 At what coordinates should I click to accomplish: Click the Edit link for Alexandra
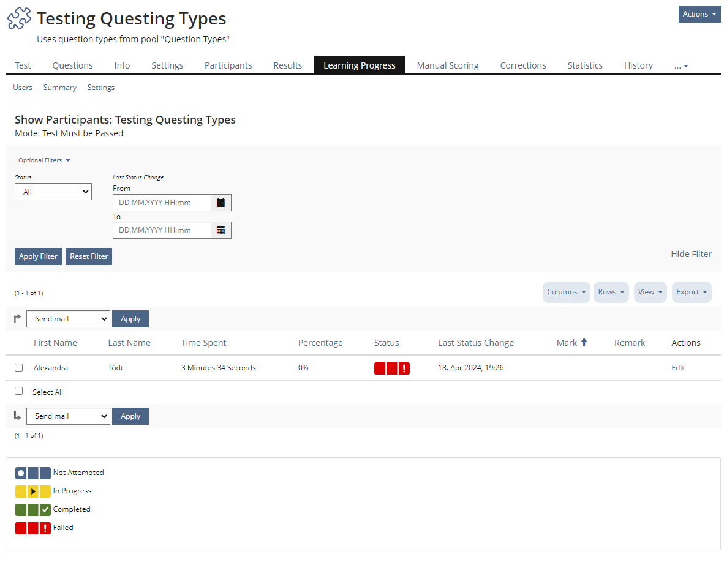[x=677, y=368]
